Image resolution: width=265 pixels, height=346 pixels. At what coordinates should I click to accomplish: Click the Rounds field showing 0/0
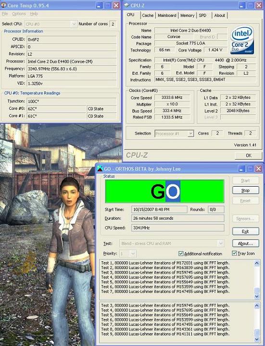pos(216,209)
